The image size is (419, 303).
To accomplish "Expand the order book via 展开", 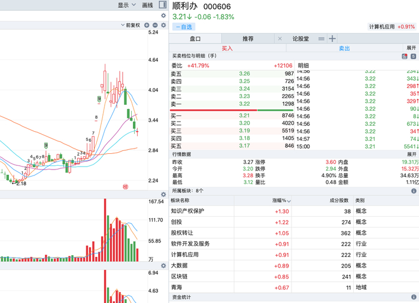I will point(411,48).
